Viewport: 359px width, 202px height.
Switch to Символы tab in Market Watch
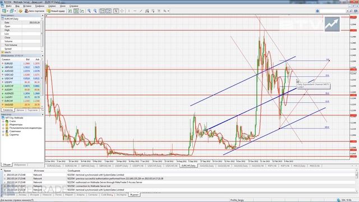tap(8, 110)
